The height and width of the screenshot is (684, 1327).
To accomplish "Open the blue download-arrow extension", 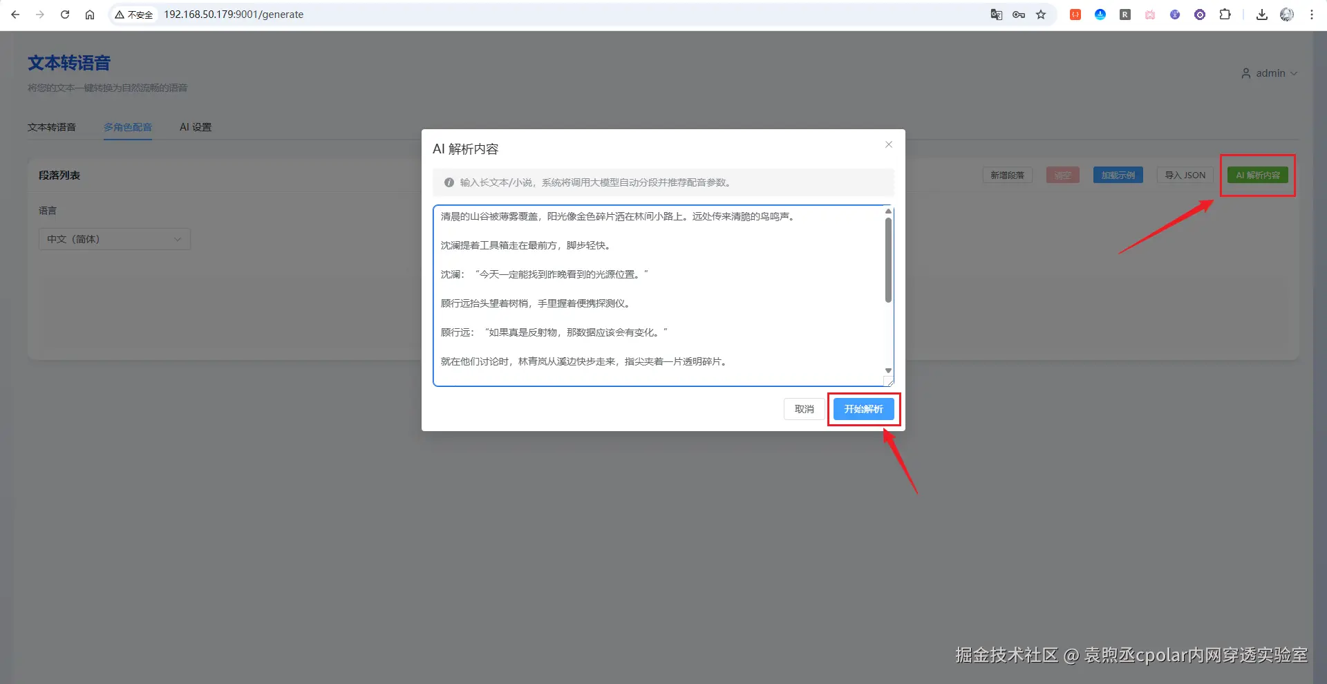I will pos(1100,15).
